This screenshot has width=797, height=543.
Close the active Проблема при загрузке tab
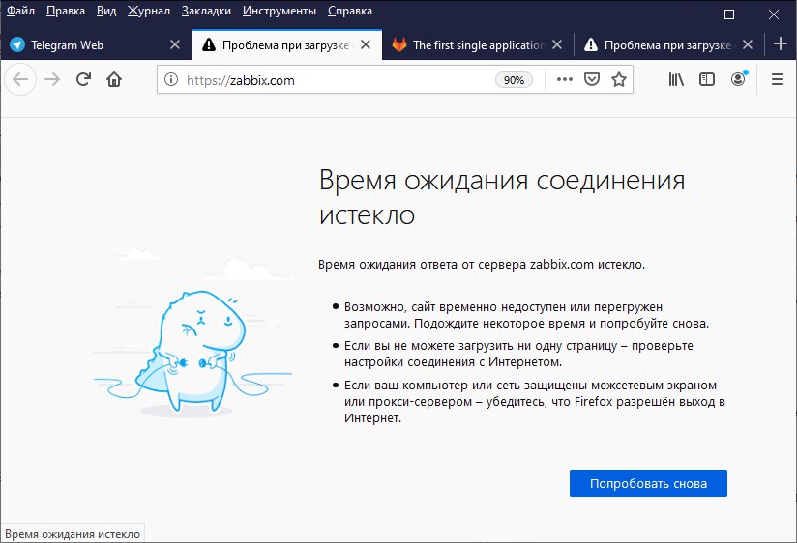point(366,44)
